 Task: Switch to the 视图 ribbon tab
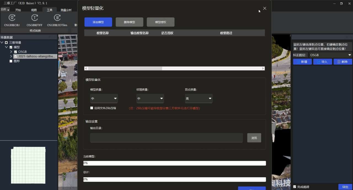click(34, 10)
